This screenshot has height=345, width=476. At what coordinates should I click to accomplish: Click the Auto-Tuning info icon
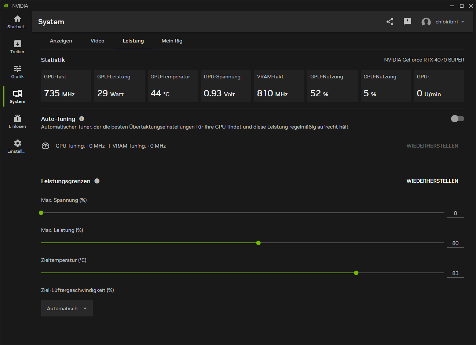81,118
